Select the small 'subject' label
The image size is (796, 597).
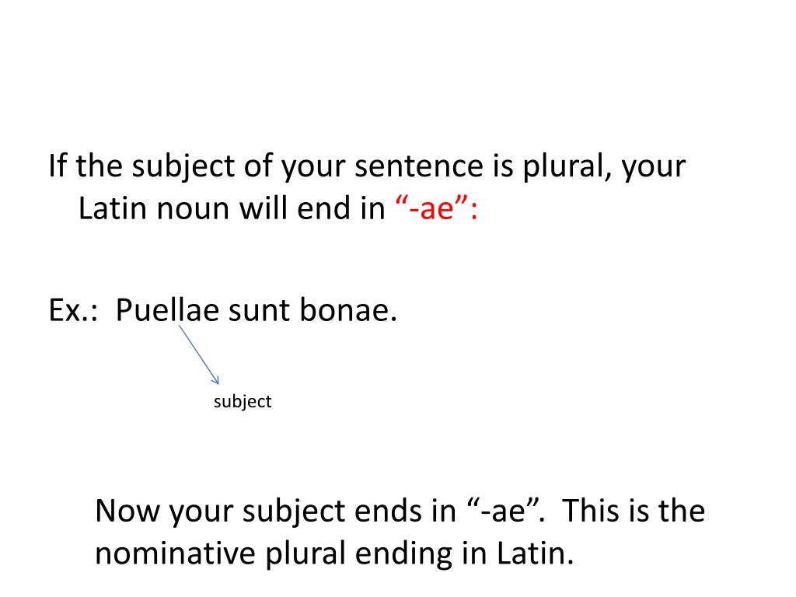coord(243,402)
